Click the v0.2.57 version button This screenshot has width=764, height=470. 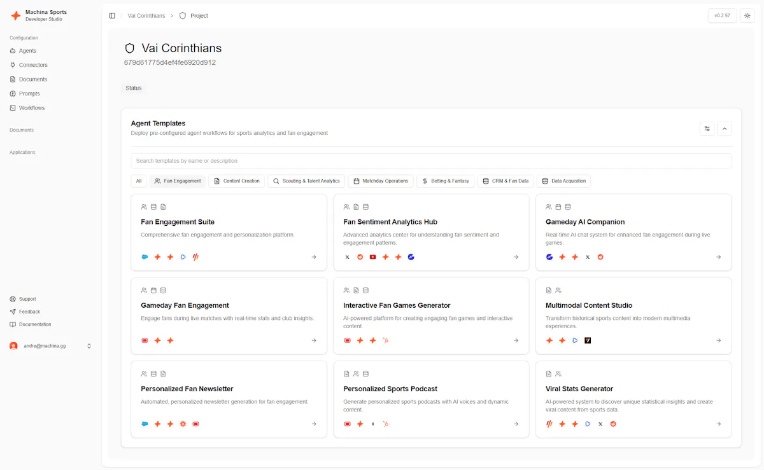coord(723,16)
